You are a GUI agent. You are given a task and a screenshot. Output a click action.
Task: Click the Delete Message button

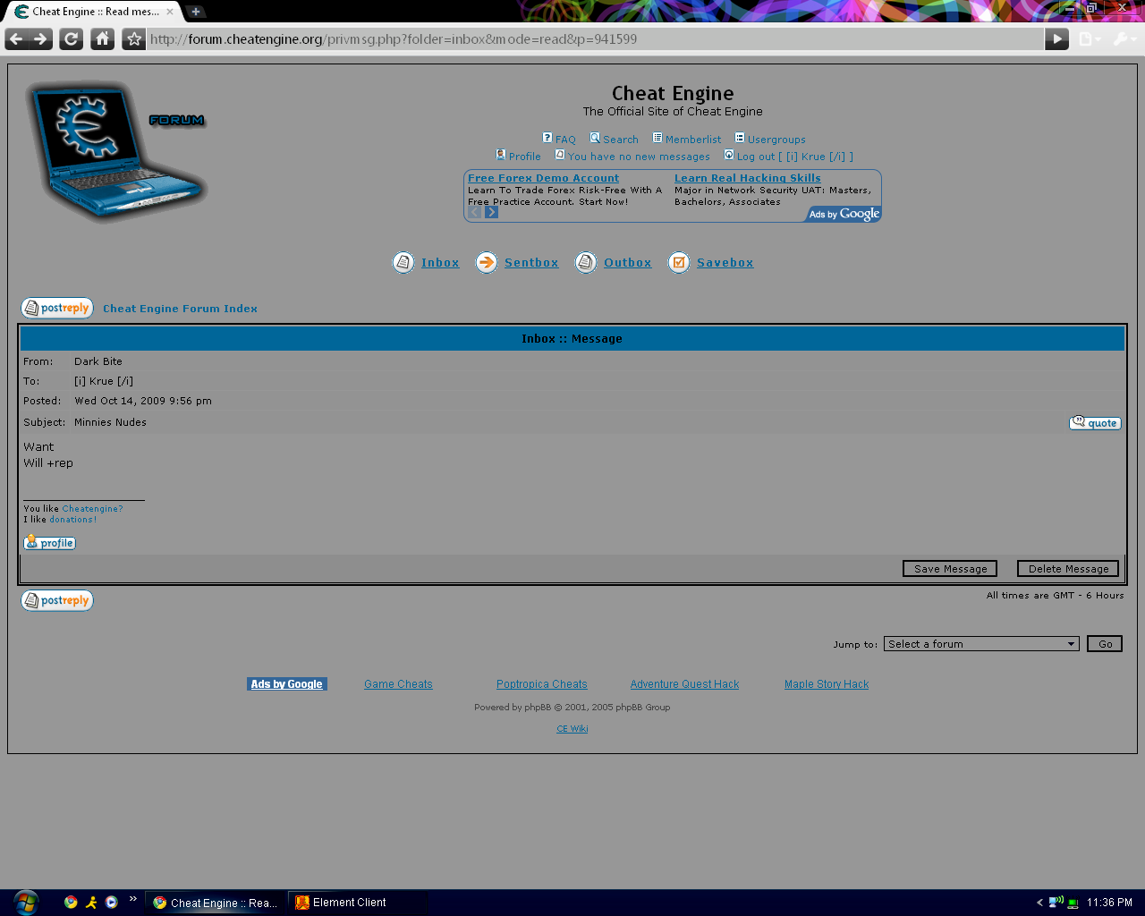tap(1068, 569)
